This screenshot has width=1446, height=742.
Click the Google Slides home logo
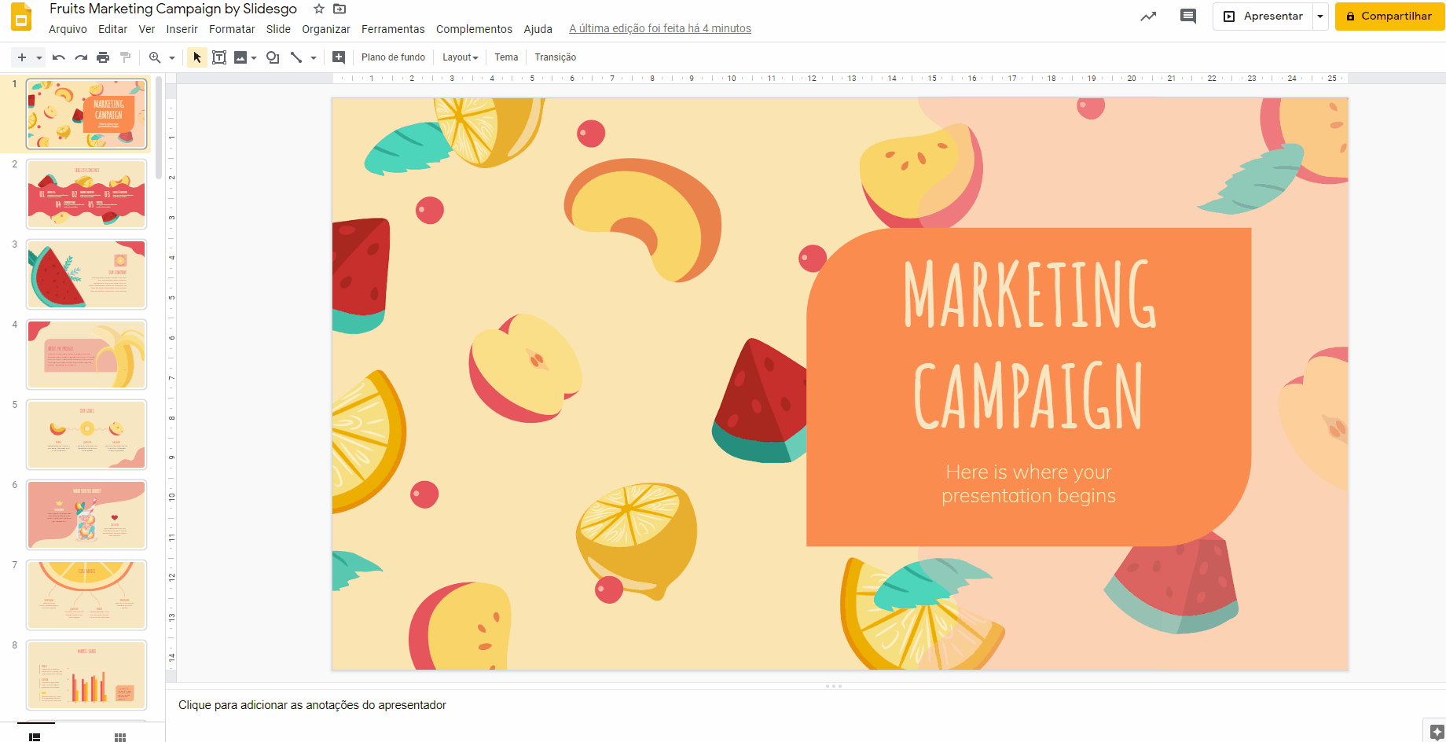point(21,17)
